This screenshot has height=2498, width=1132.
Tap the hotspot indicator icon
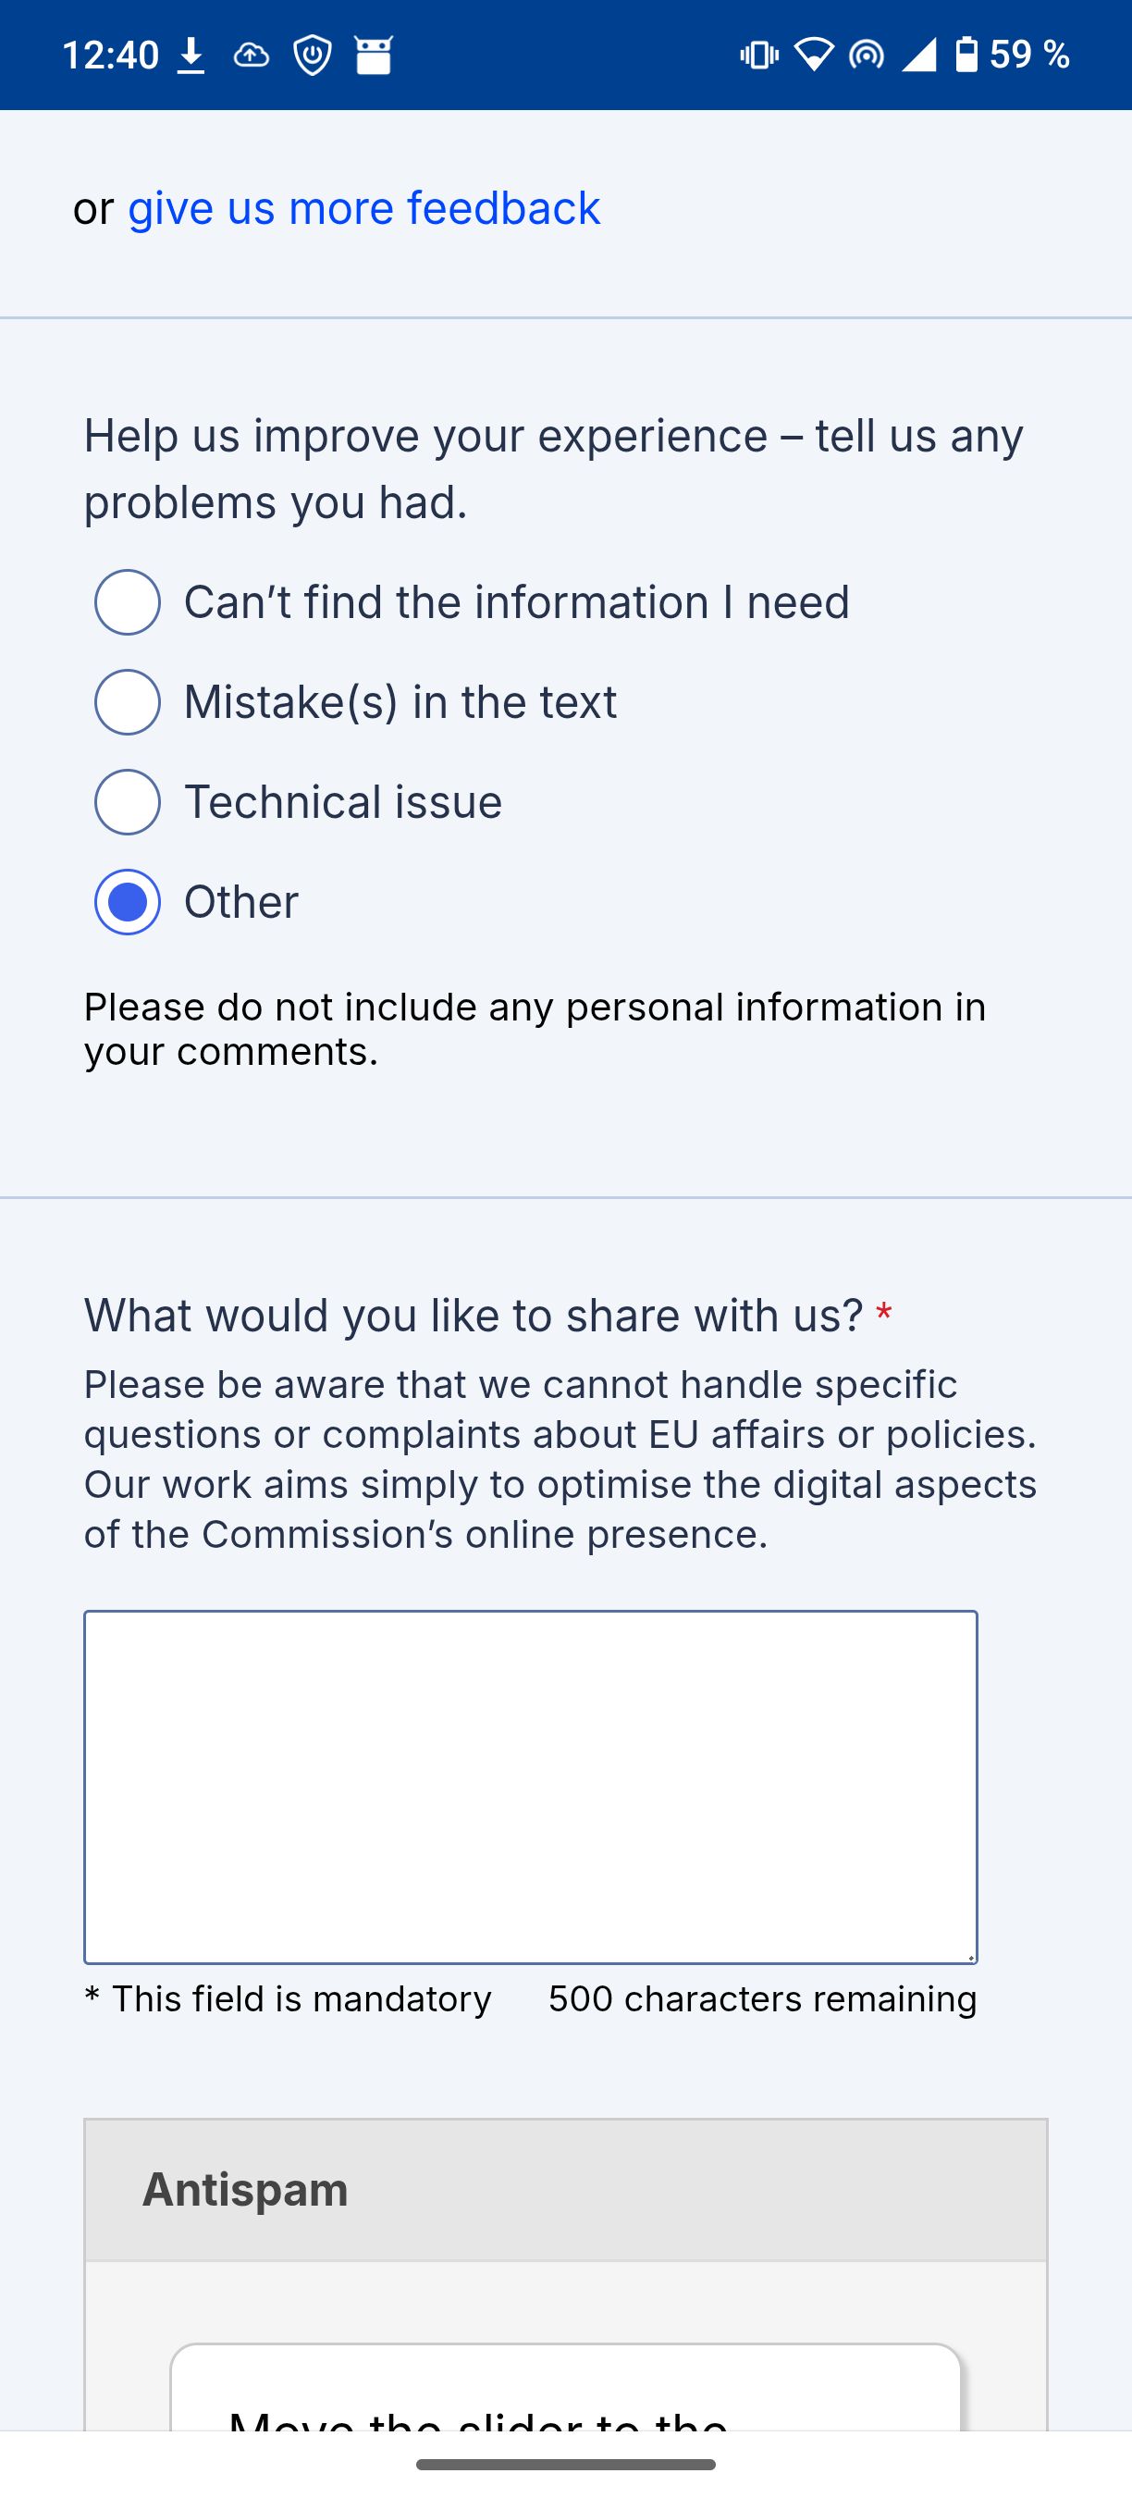click(866, 54)
